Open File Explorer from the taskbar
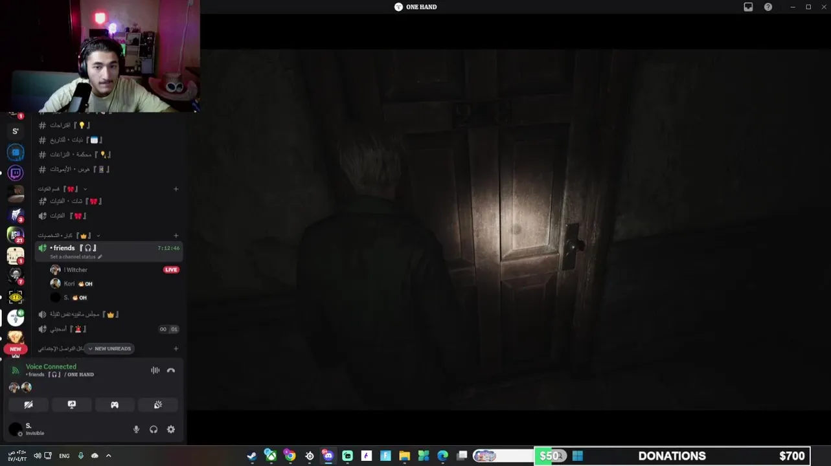 404,456
